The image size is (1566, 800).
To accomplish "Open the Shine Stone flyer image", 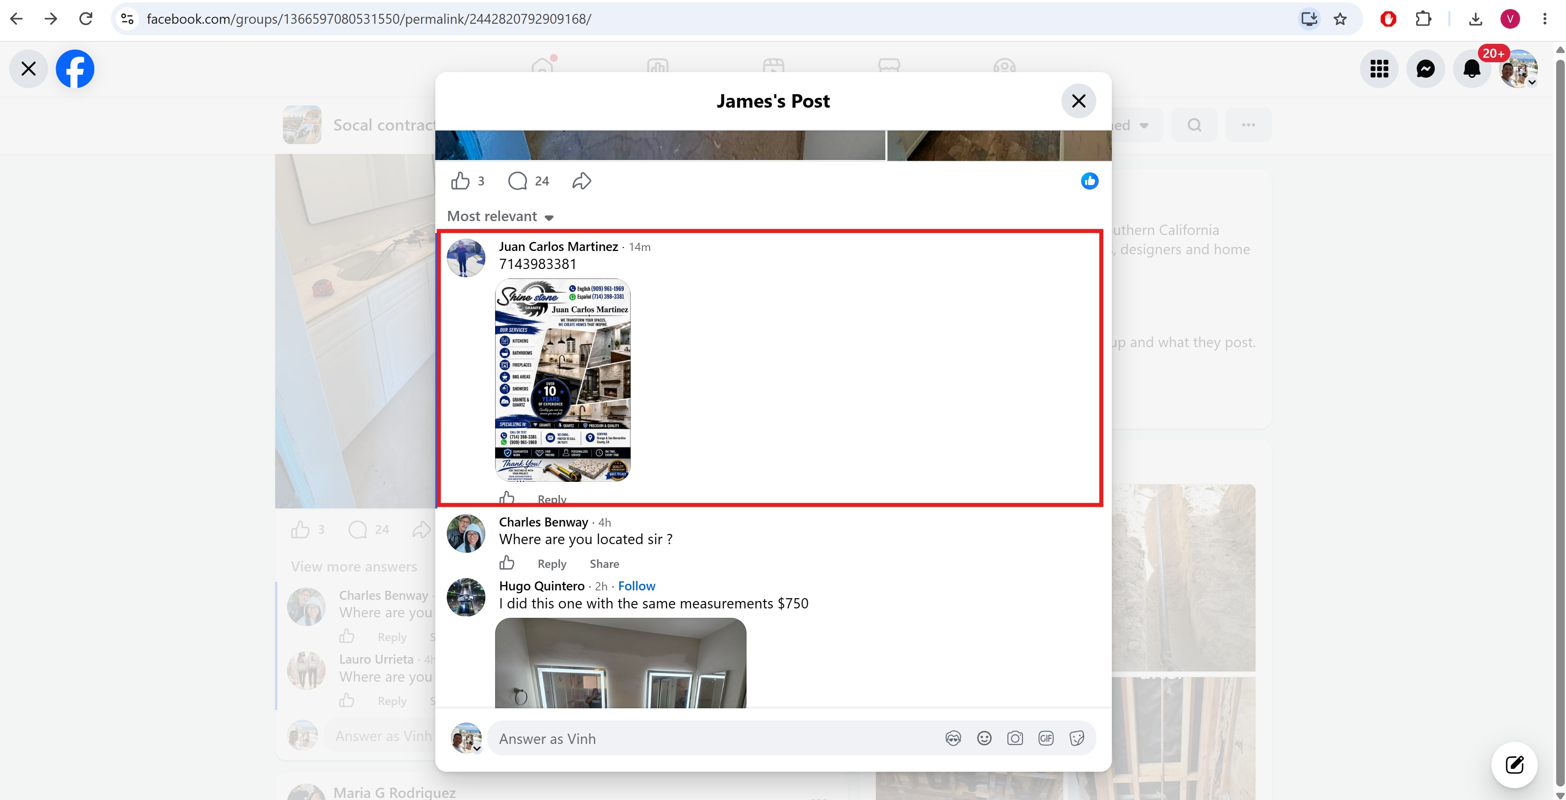I will 563,380.
